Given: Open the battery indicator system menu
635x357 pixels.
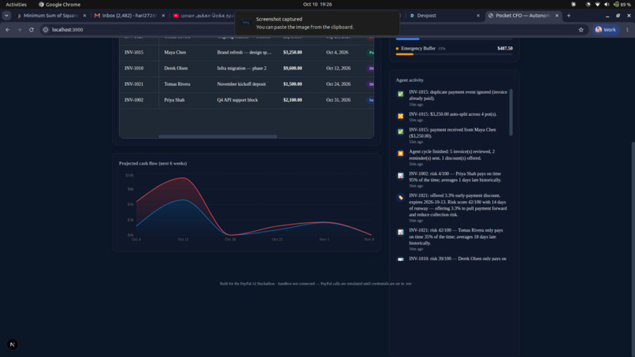Looking at the screenshot, I should pyautogui.click(x=622, y=5).
